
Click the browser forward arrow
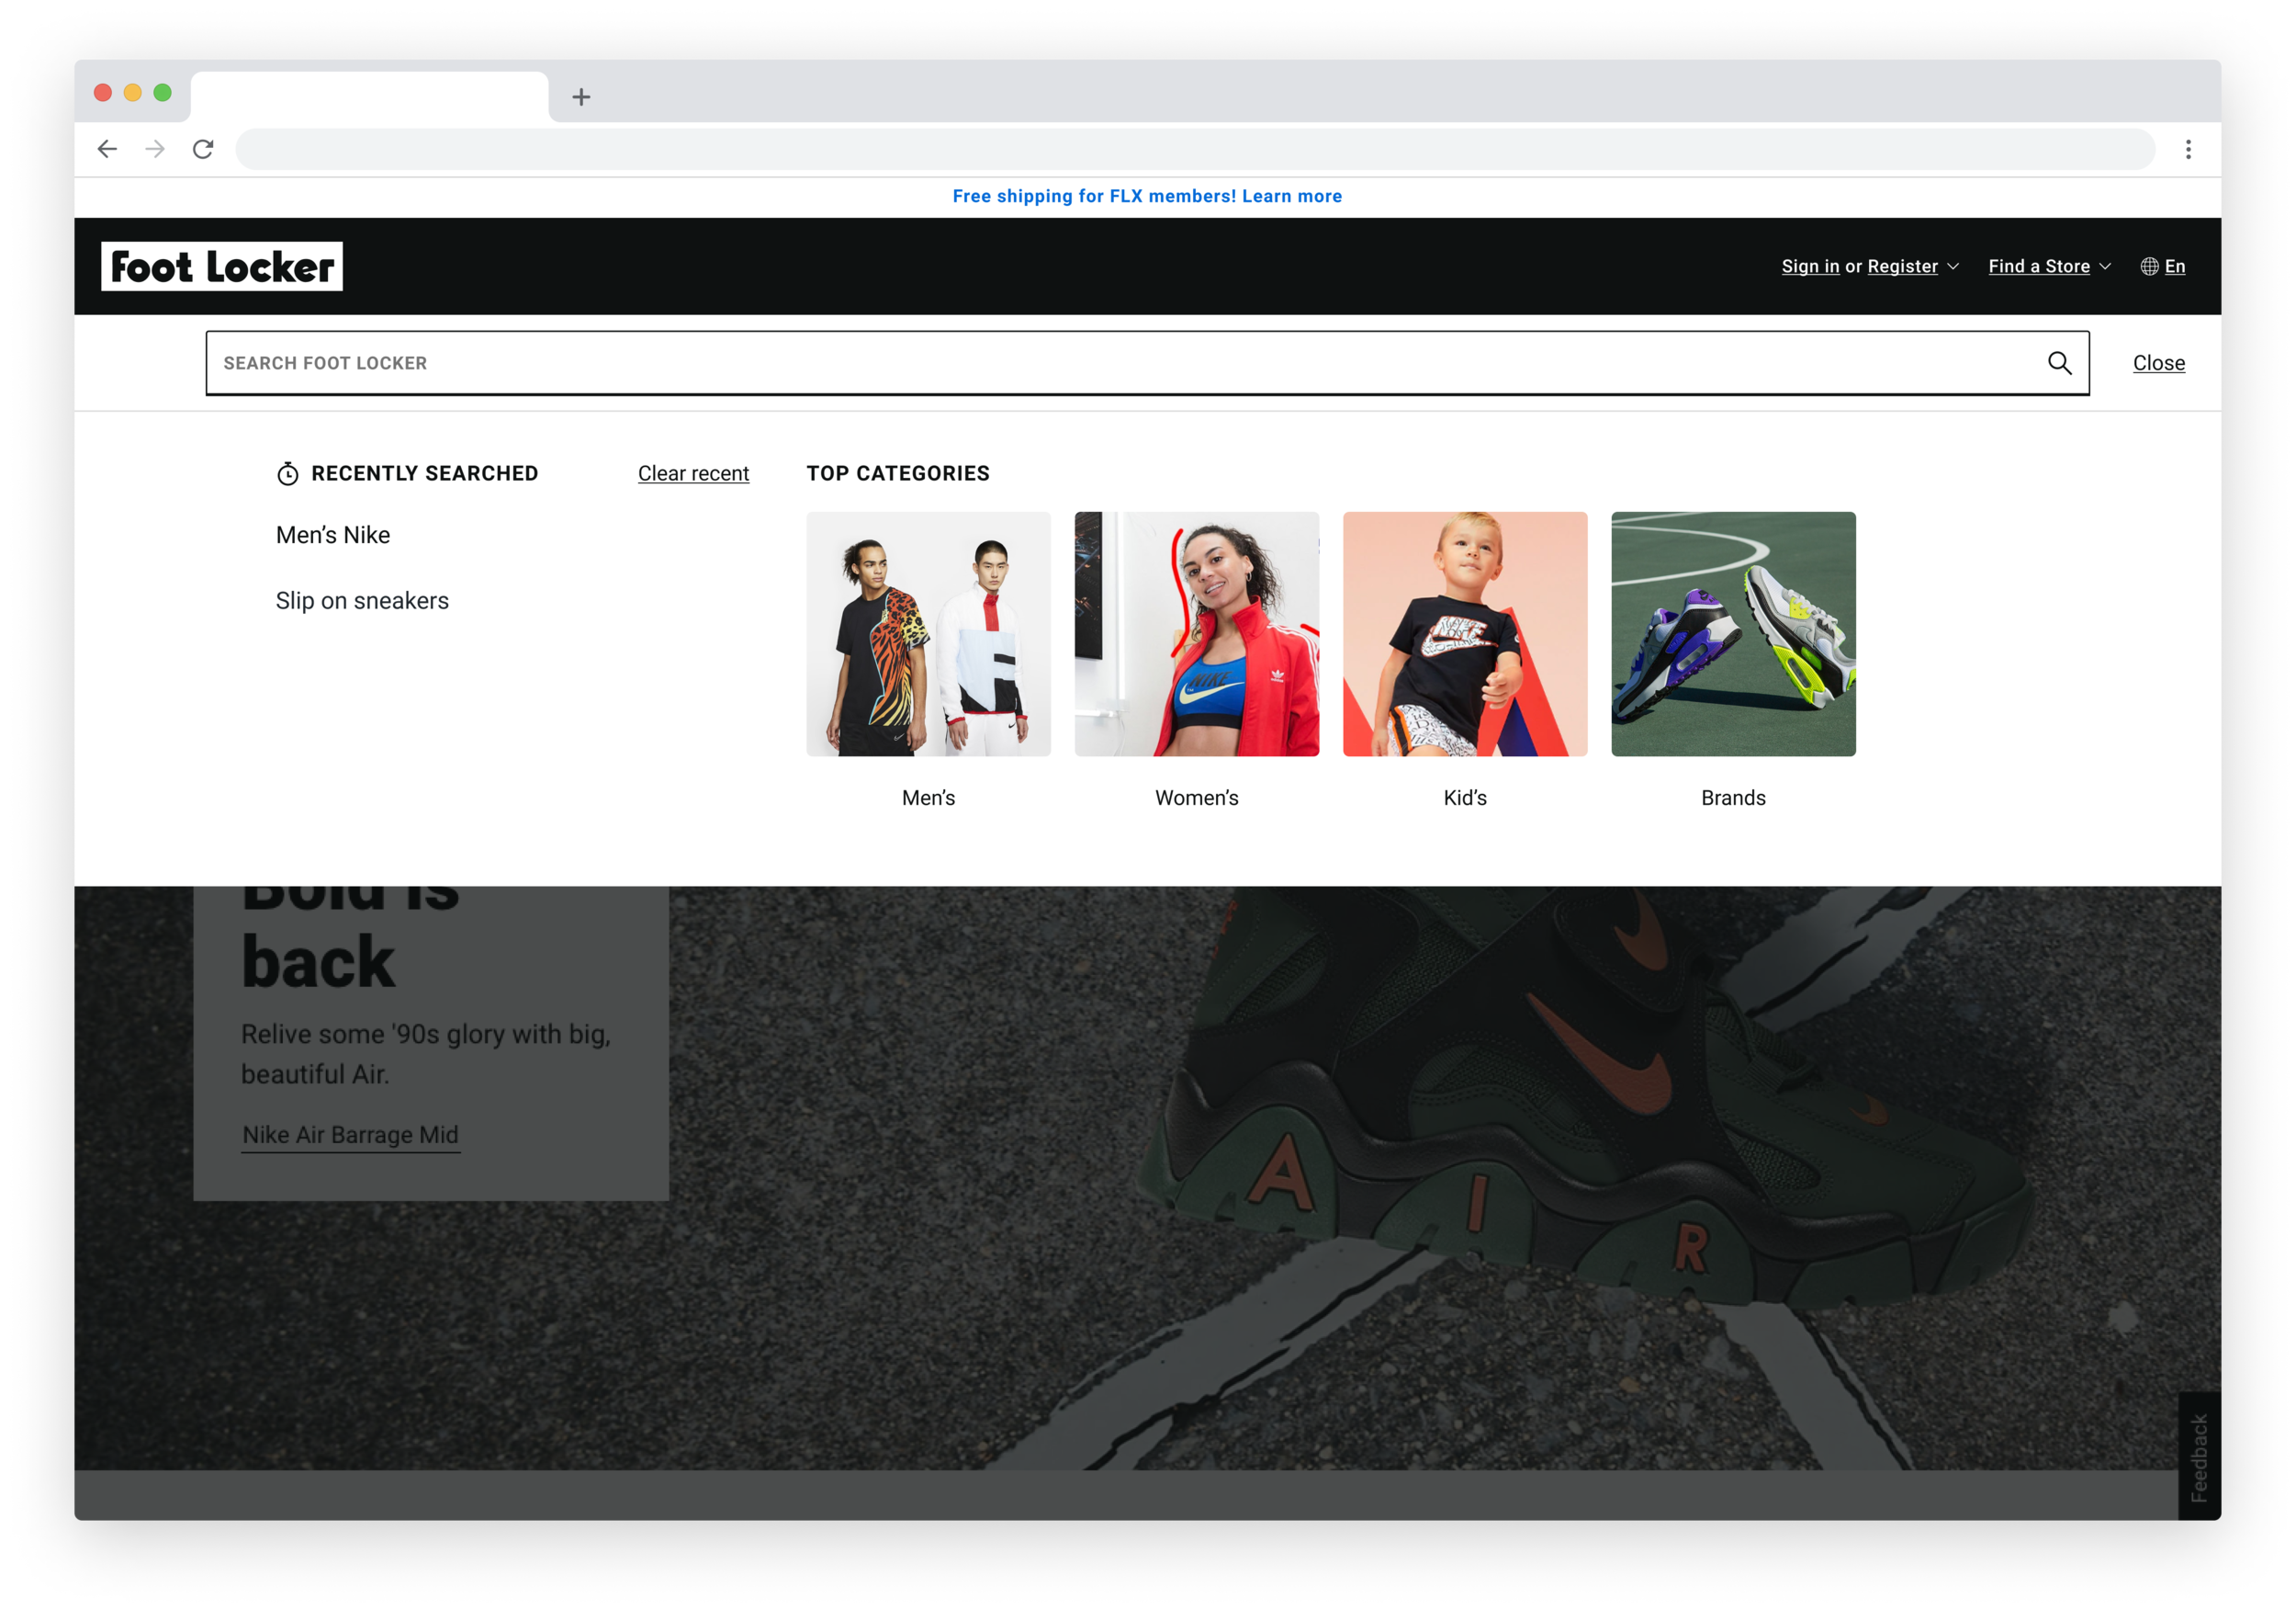(x=155, y=149)
